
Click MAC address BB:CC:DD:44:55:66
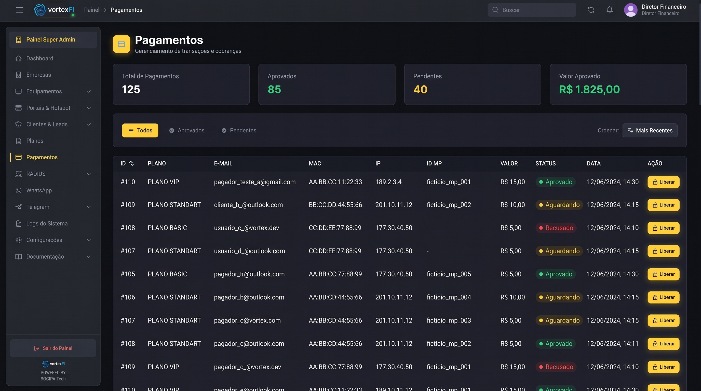(x=335, y=205)
